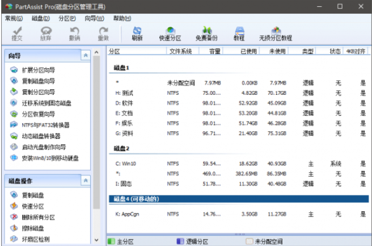The height and width of the screenshot is (246, 372).
Task: Sort by the 文件系统 column header
Action: coord(183,51)
